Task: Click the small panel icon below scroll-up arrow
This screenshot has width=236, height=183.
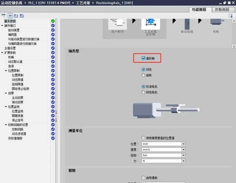Action: click(x=234, y=46)
